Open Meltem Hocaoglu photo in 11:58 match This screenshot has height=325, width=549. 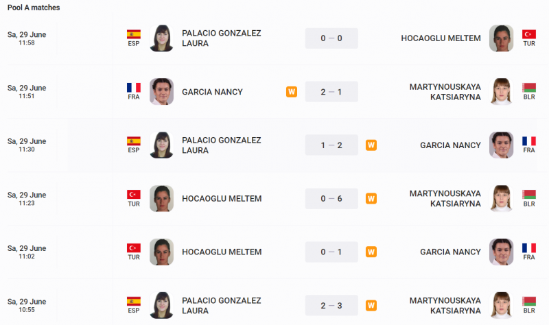[x=501, y=38]
